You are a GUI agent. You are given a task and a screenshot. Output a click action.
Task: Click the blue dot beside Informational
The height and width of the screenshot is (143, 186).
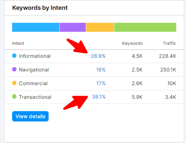[14, 56]
